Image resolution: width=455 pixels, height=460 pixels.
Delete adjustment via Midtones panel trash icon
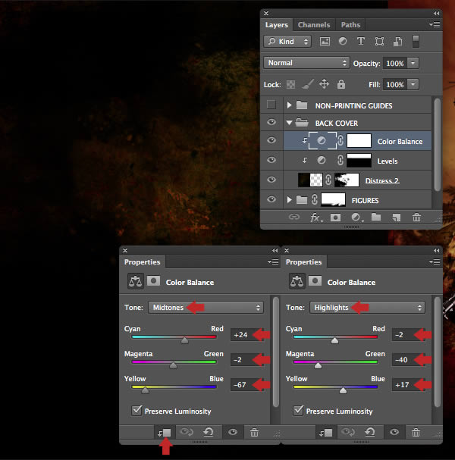coord(254,432)
